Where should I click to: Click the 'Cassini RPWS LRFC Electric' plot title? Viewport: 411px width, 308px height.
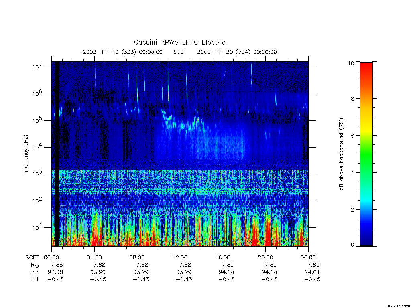(x=179, y=42)
